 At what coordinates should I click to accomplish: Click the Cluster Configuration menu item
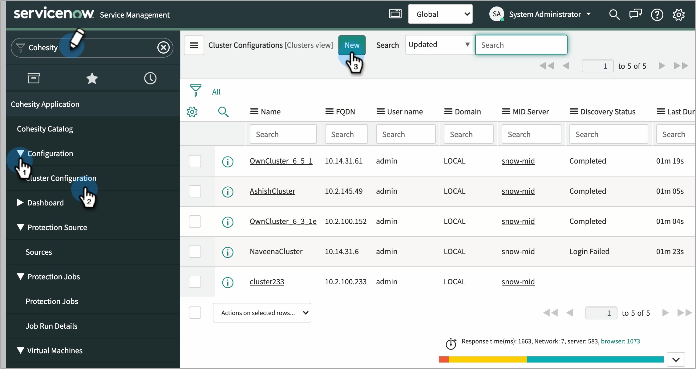[61, 177]
